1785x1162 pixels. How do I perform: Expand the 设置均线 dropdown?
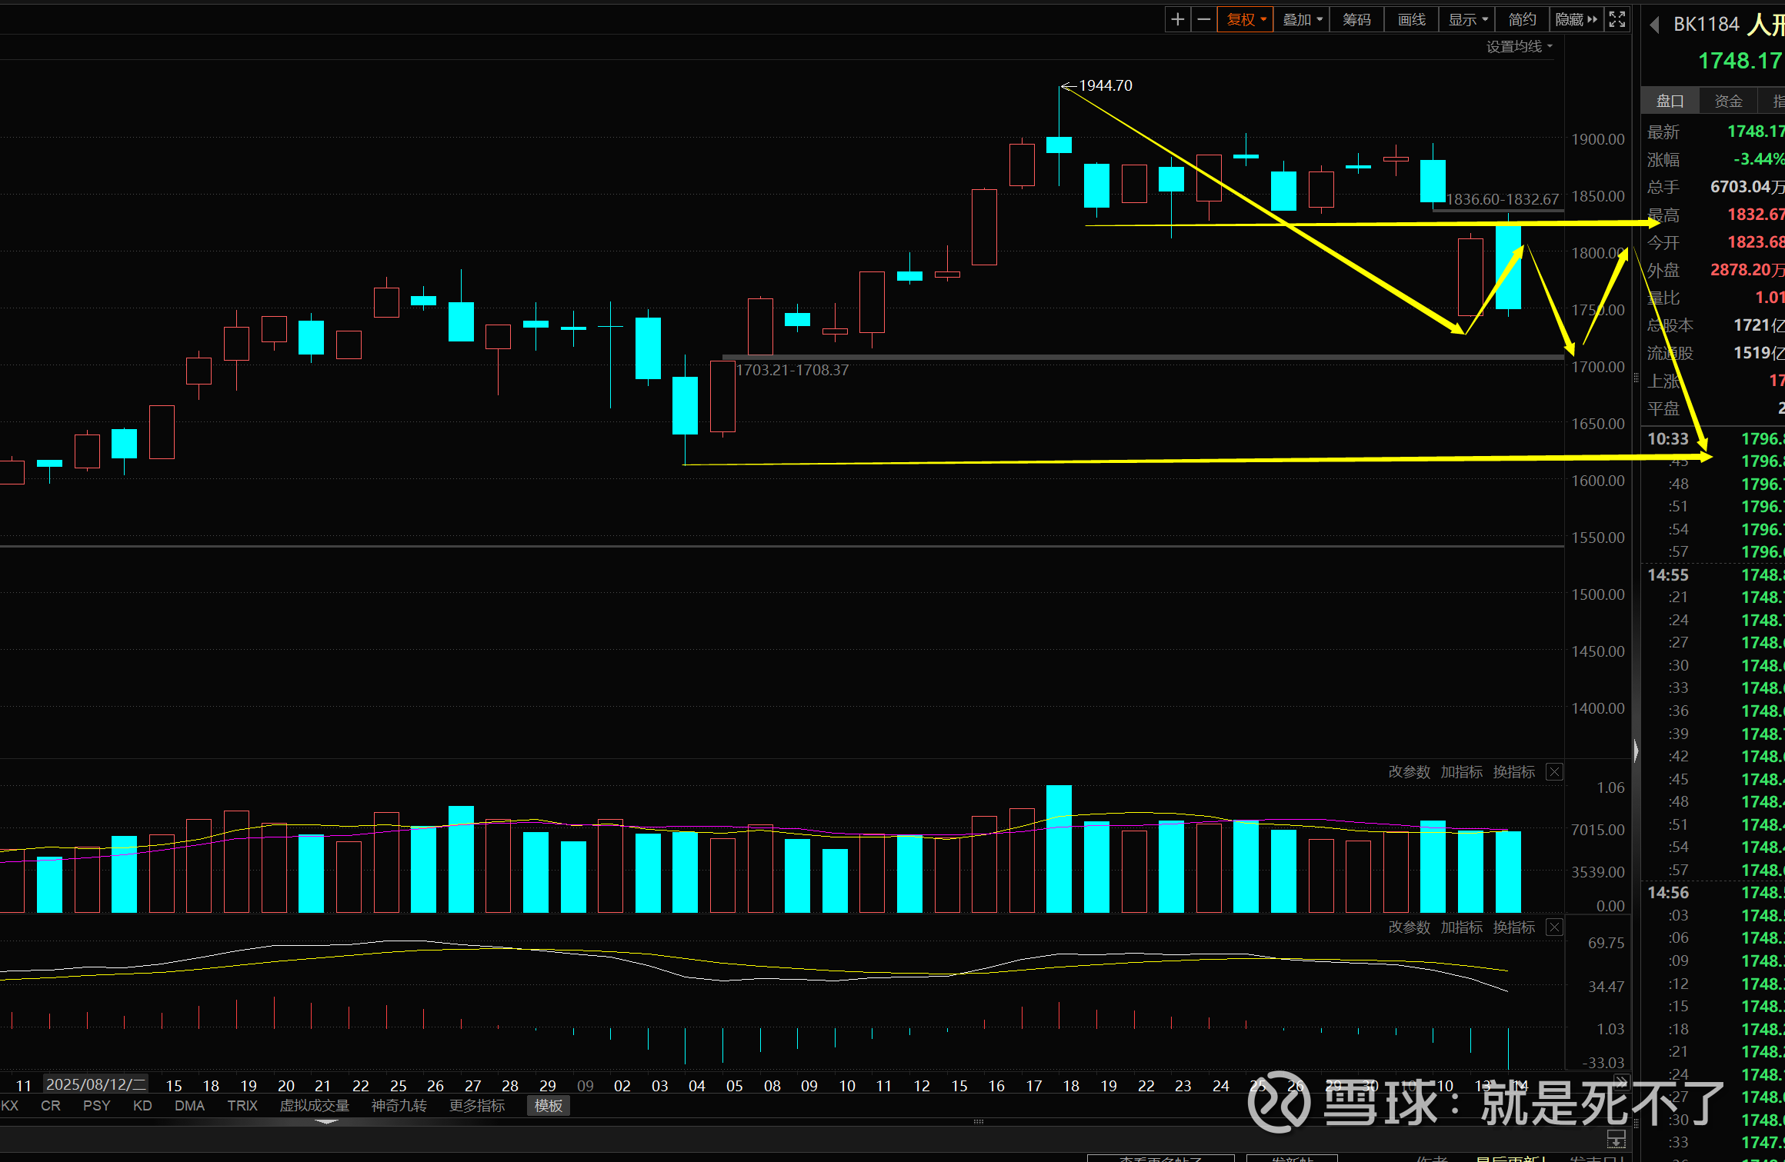click(1519, 47)
